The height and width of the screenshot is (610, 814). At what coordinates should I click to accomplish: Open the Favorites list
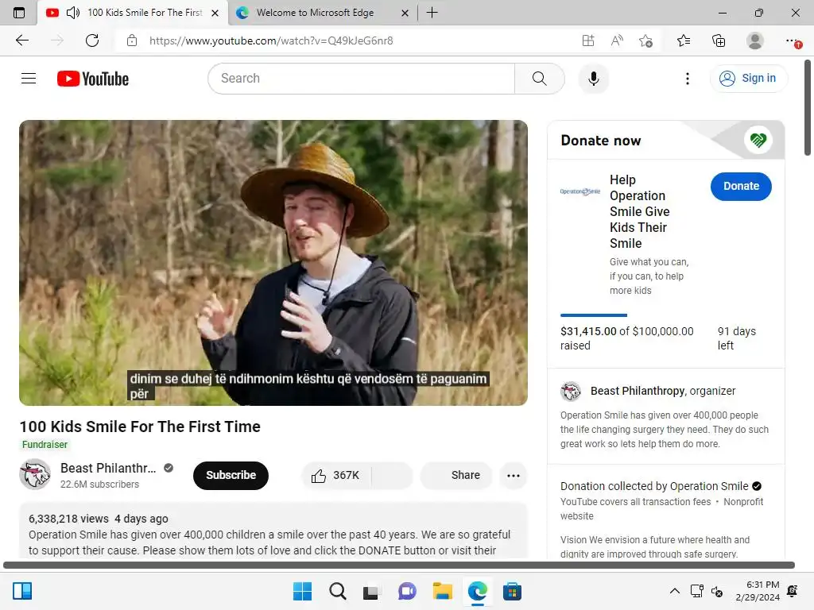coord(683,41)
